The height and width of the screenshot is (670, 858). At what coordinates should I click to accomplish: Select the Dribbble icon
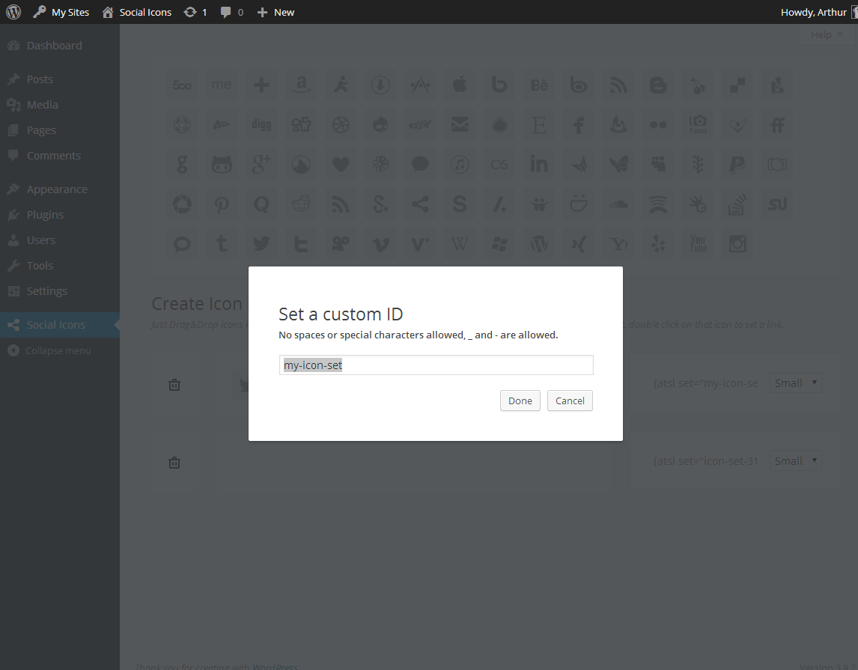341,125
